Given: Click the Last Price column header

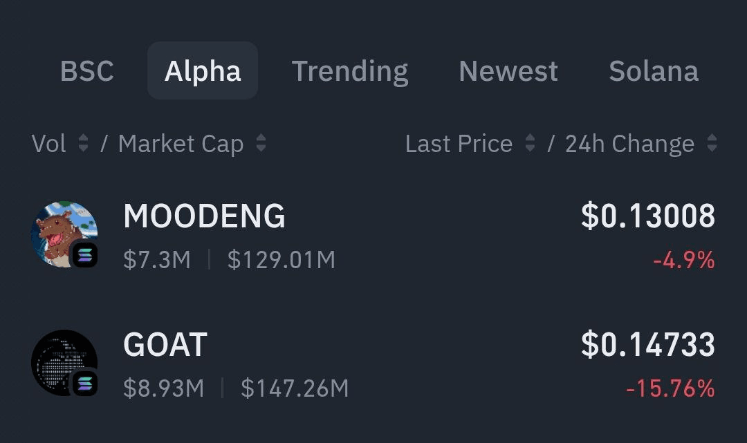Looking at the screenshot, I should point(459,143).
